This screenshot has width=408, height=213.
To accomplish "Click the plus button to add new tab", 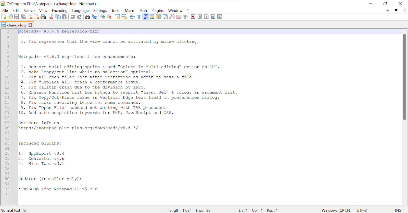I will click(388, 10).
